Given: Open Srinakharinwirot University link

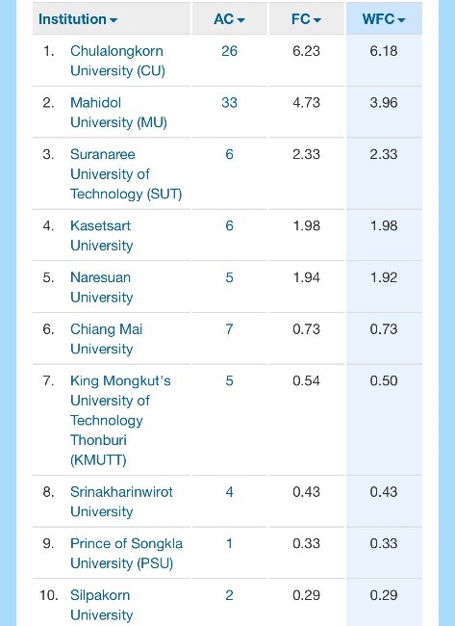Looking at the screenshot, I should (x=121, y=502).
